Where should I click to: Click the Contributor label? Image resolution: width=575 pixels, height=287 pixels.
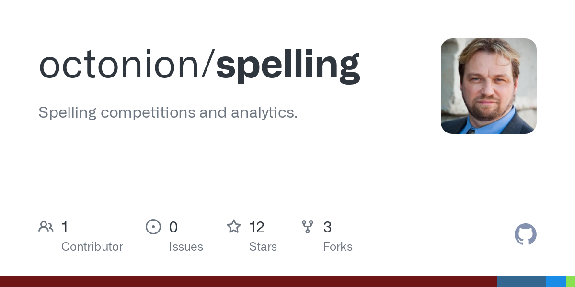(x=92, y=247)
